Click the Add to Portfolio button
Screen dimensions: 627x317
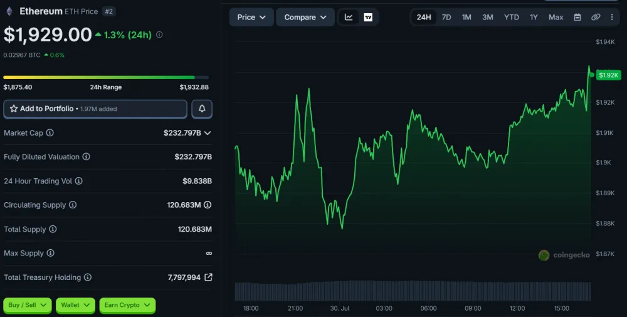click(95, 109)
